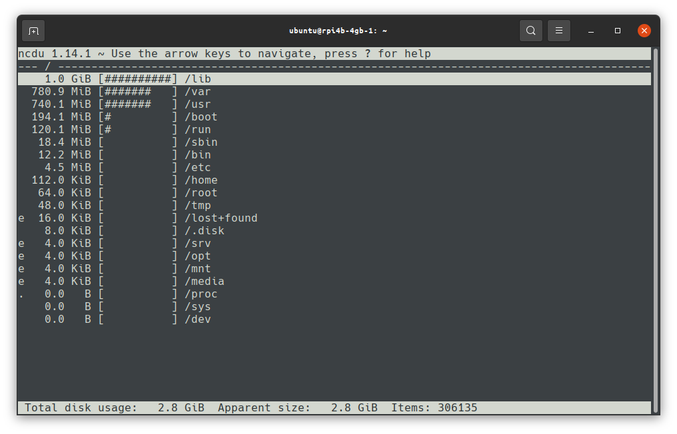Viewport: 677px width, 434px height.
Task: Click the terminal vertical scrollbar
Action: (x=655, y=226)
